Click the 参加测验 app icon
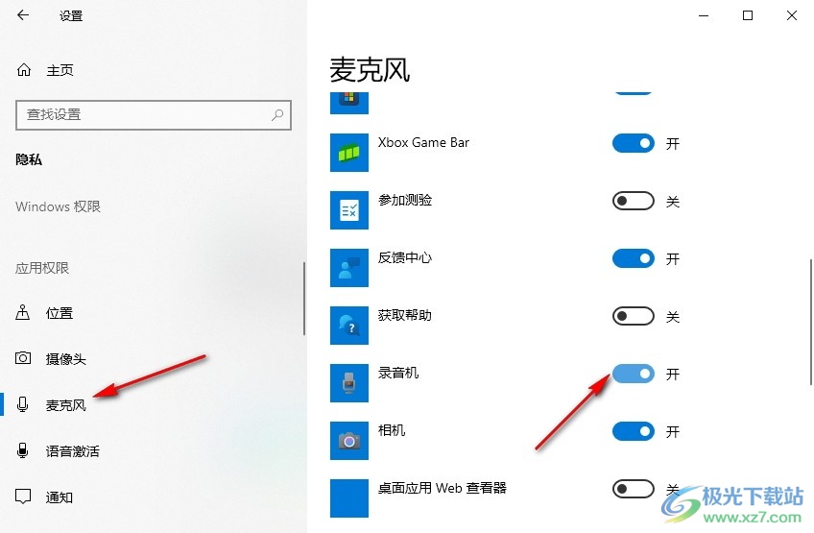Viewport: 814px width, 533px height. [349, 210]
